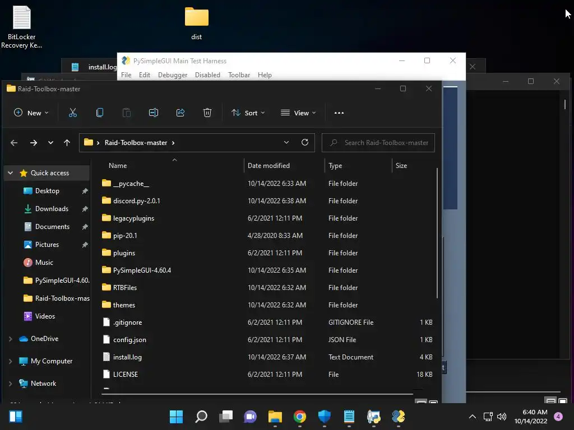Click Raid-Toolbox-master breadcrumb in address bar
This screenshot has width=574, height=430.
(136, 143)
